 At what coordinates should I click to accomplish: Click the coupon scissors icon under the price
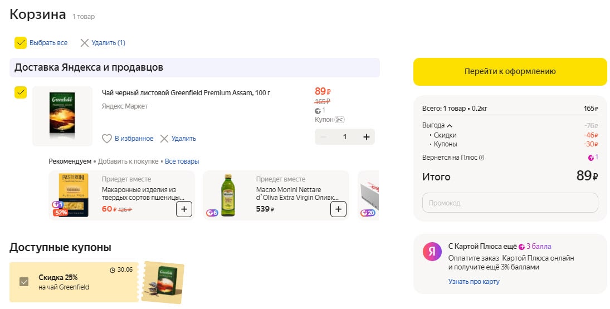tap(340, 120)
